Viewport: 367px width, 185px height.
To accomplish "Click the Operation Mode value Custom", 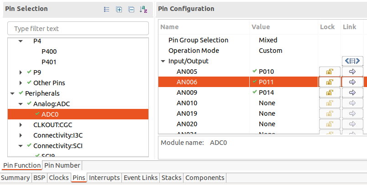I will (270, 51).
